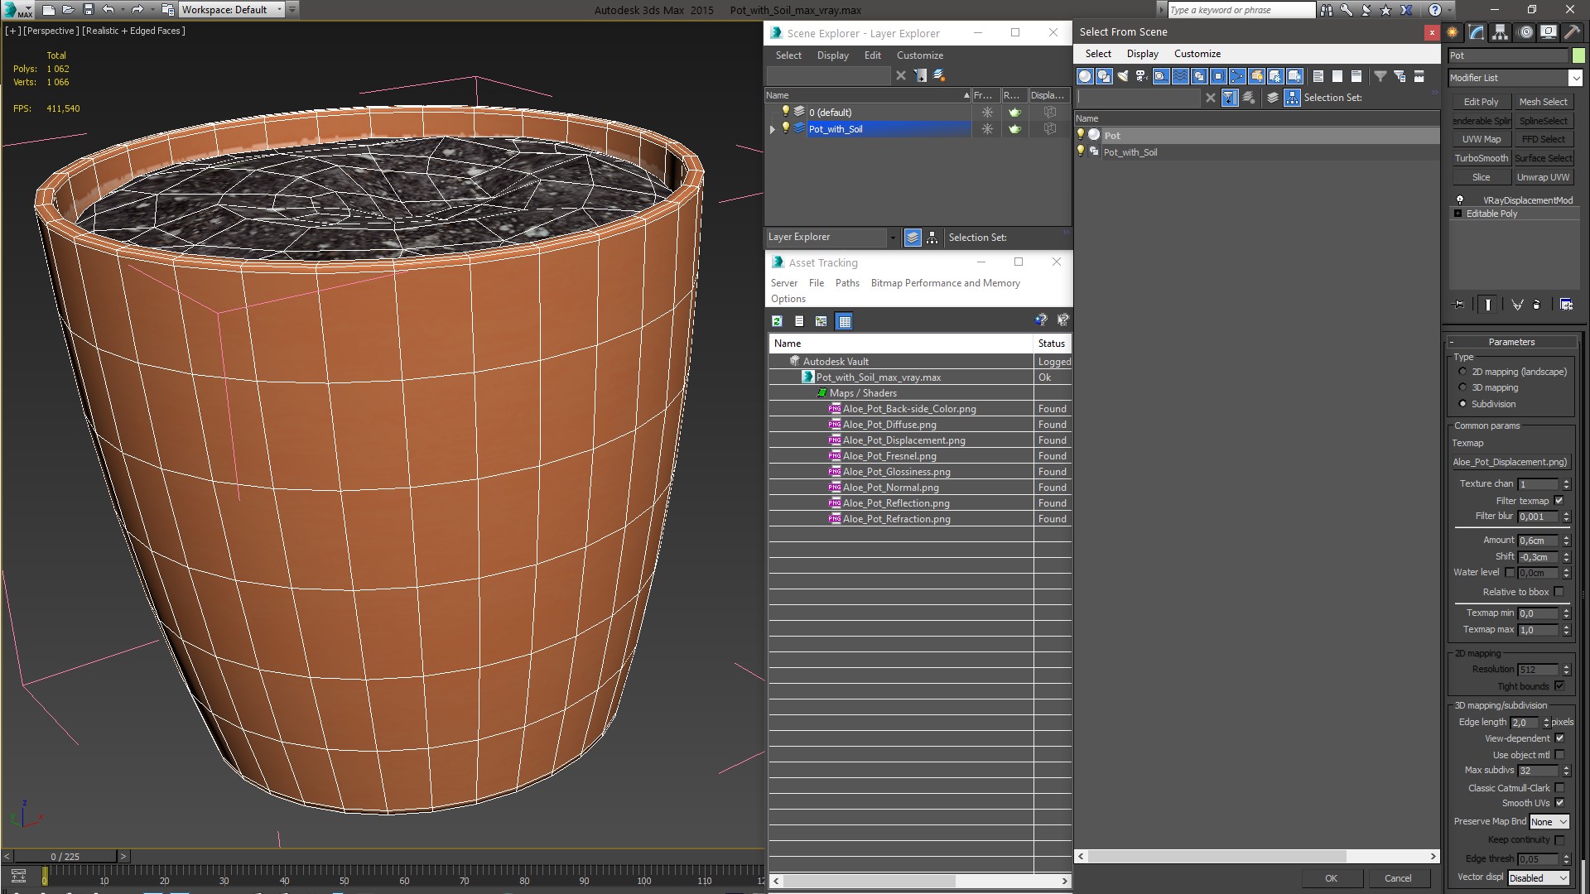The width and height of the screenshot is (1590, 894).
Task: Collapse the Parameters rollout
Action: click(1511, 342)
